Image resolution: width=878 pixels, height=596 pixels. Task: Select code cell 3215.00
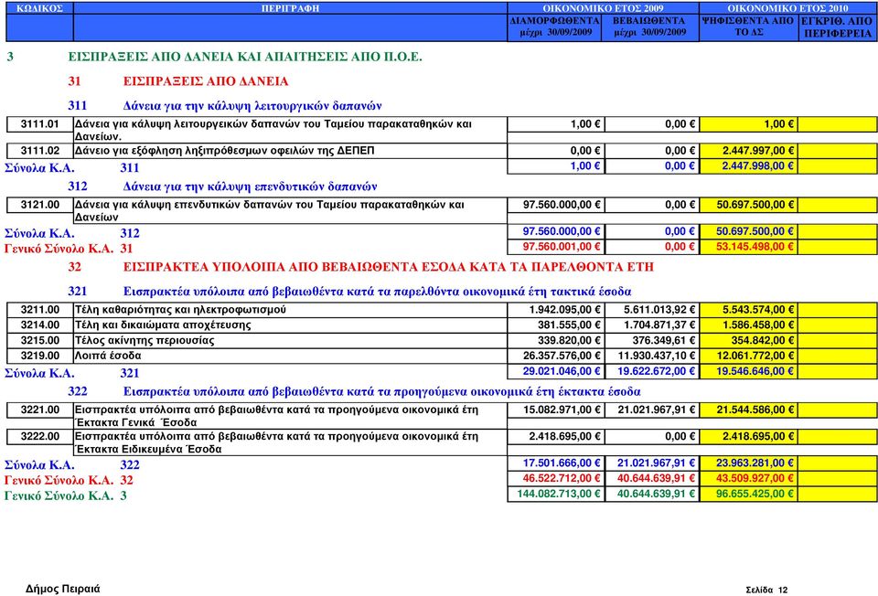(39, 340)
